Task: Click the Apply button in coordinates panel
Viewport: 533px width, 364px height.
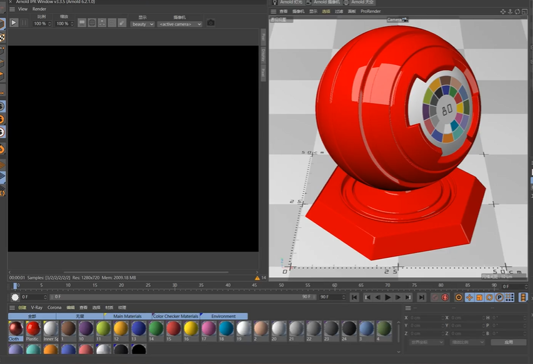Action: coord(509,342)
